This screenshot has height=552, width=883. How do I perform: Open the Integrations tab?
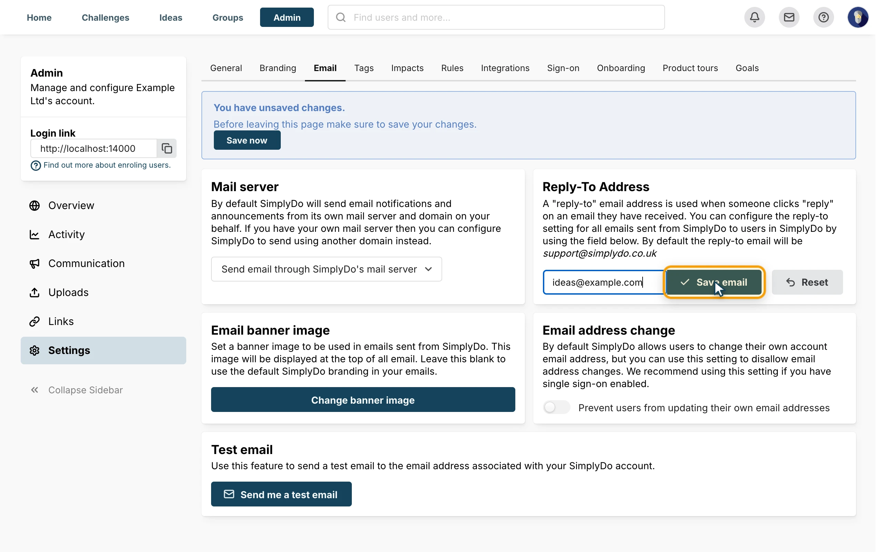[505, 68]
